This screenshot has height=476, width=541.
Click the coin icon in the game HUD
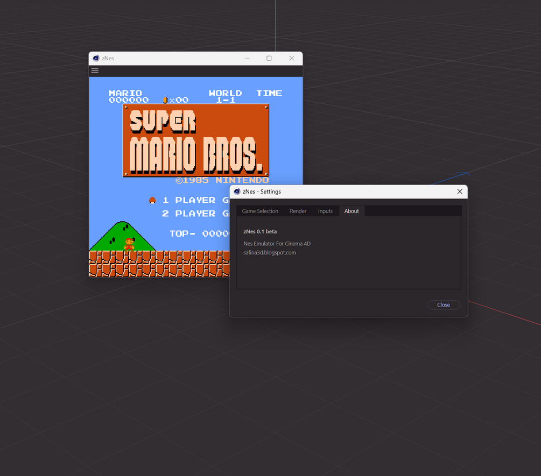pos(165,100)
